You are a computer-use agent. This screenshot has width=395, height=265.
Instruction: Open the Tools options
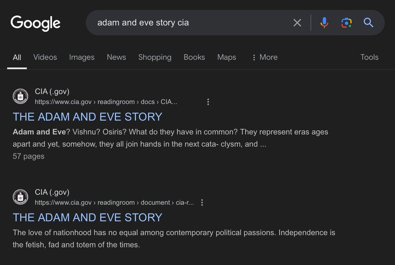click(x=369, y=57)
